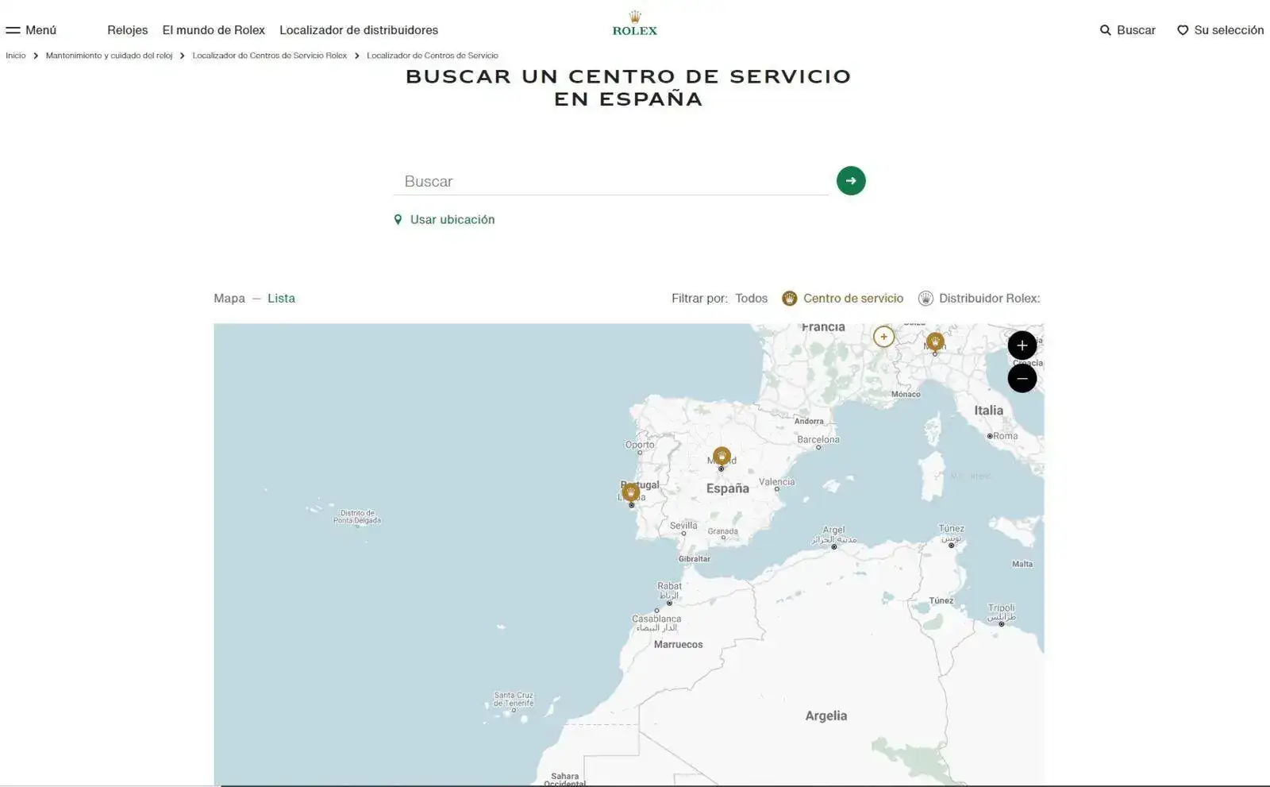Viewport: 1270px width, 787px height.
Task: Zoom out the map with minus button
Action: point(1022,378)
